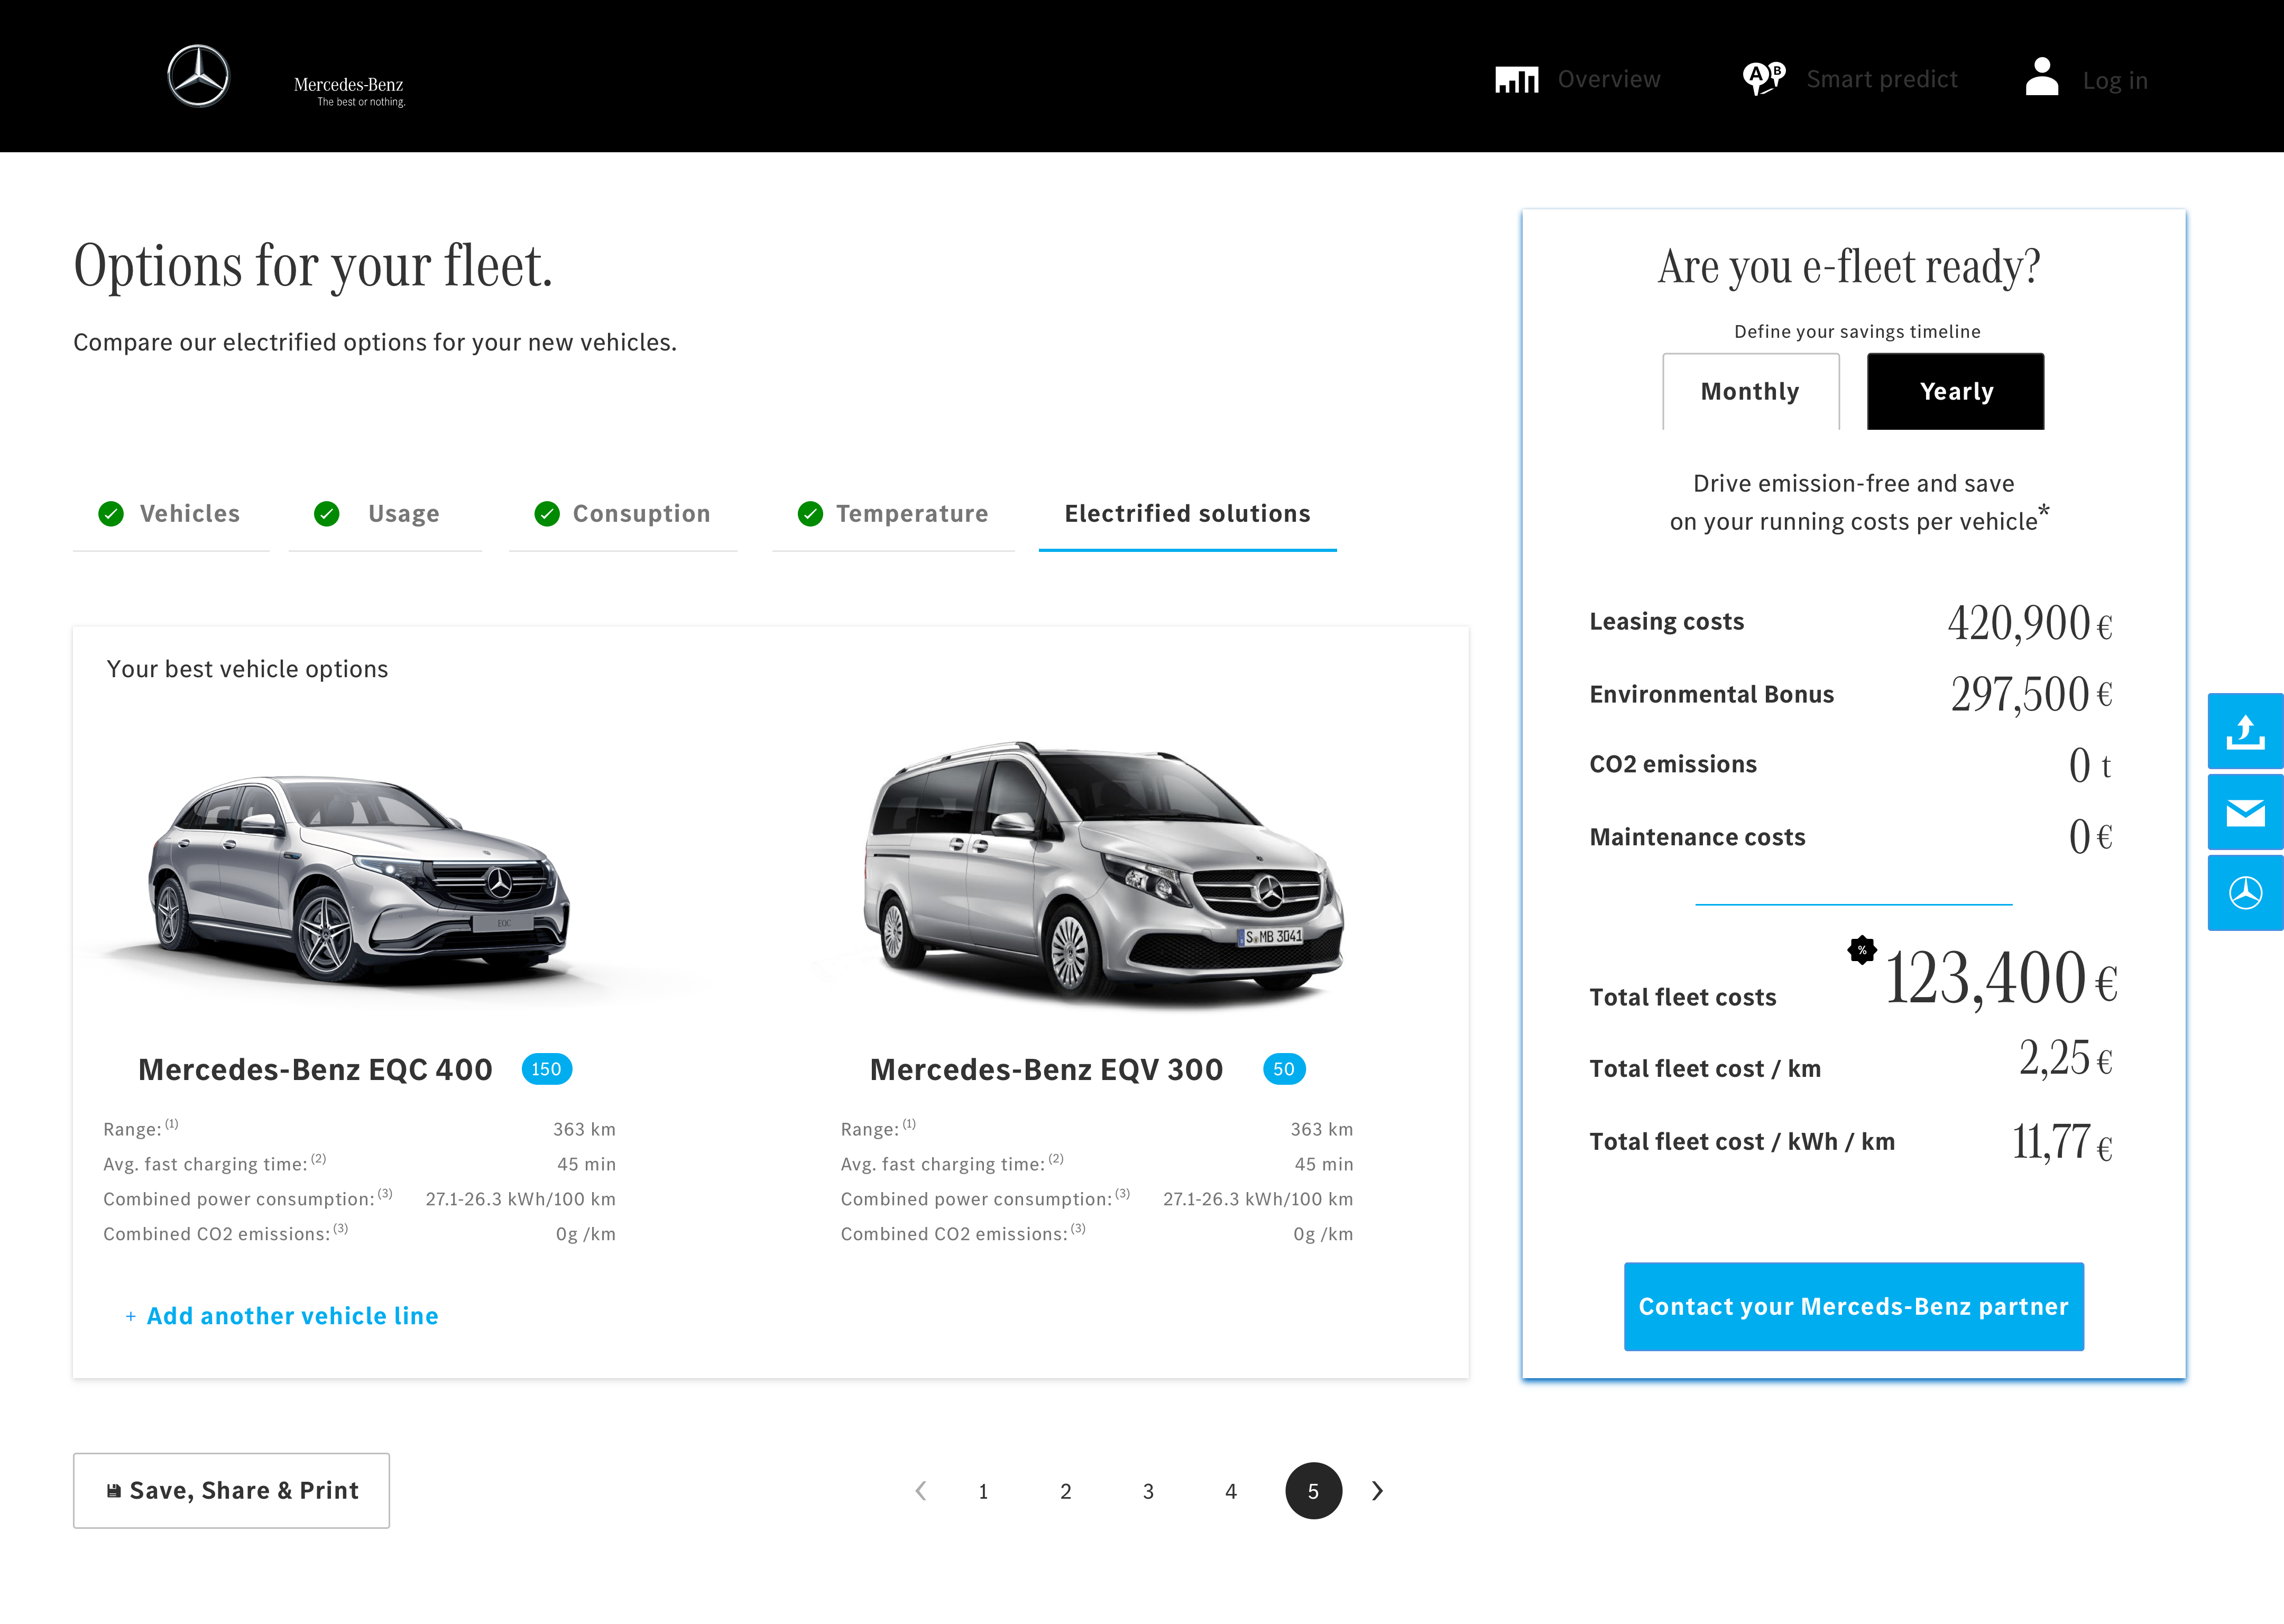Image resolution: width=2284 pixels, height=1624 pixels.
Task: Go to next page with right chevron
Action: click(1377, 1491)
